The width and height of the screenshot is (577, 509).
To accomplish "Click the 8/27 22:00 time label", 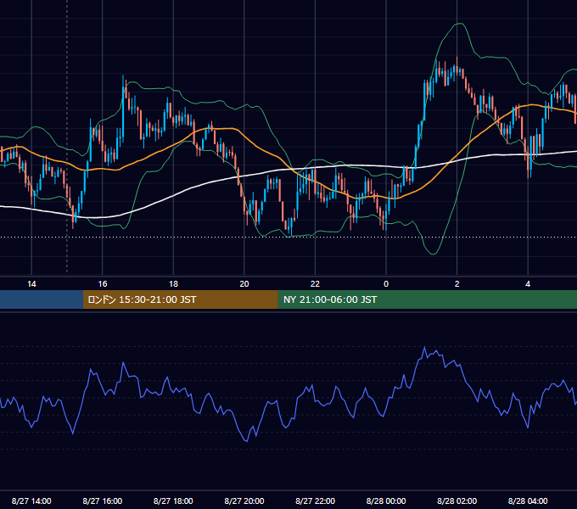I will pyautogui.click(x=315, y=501).
